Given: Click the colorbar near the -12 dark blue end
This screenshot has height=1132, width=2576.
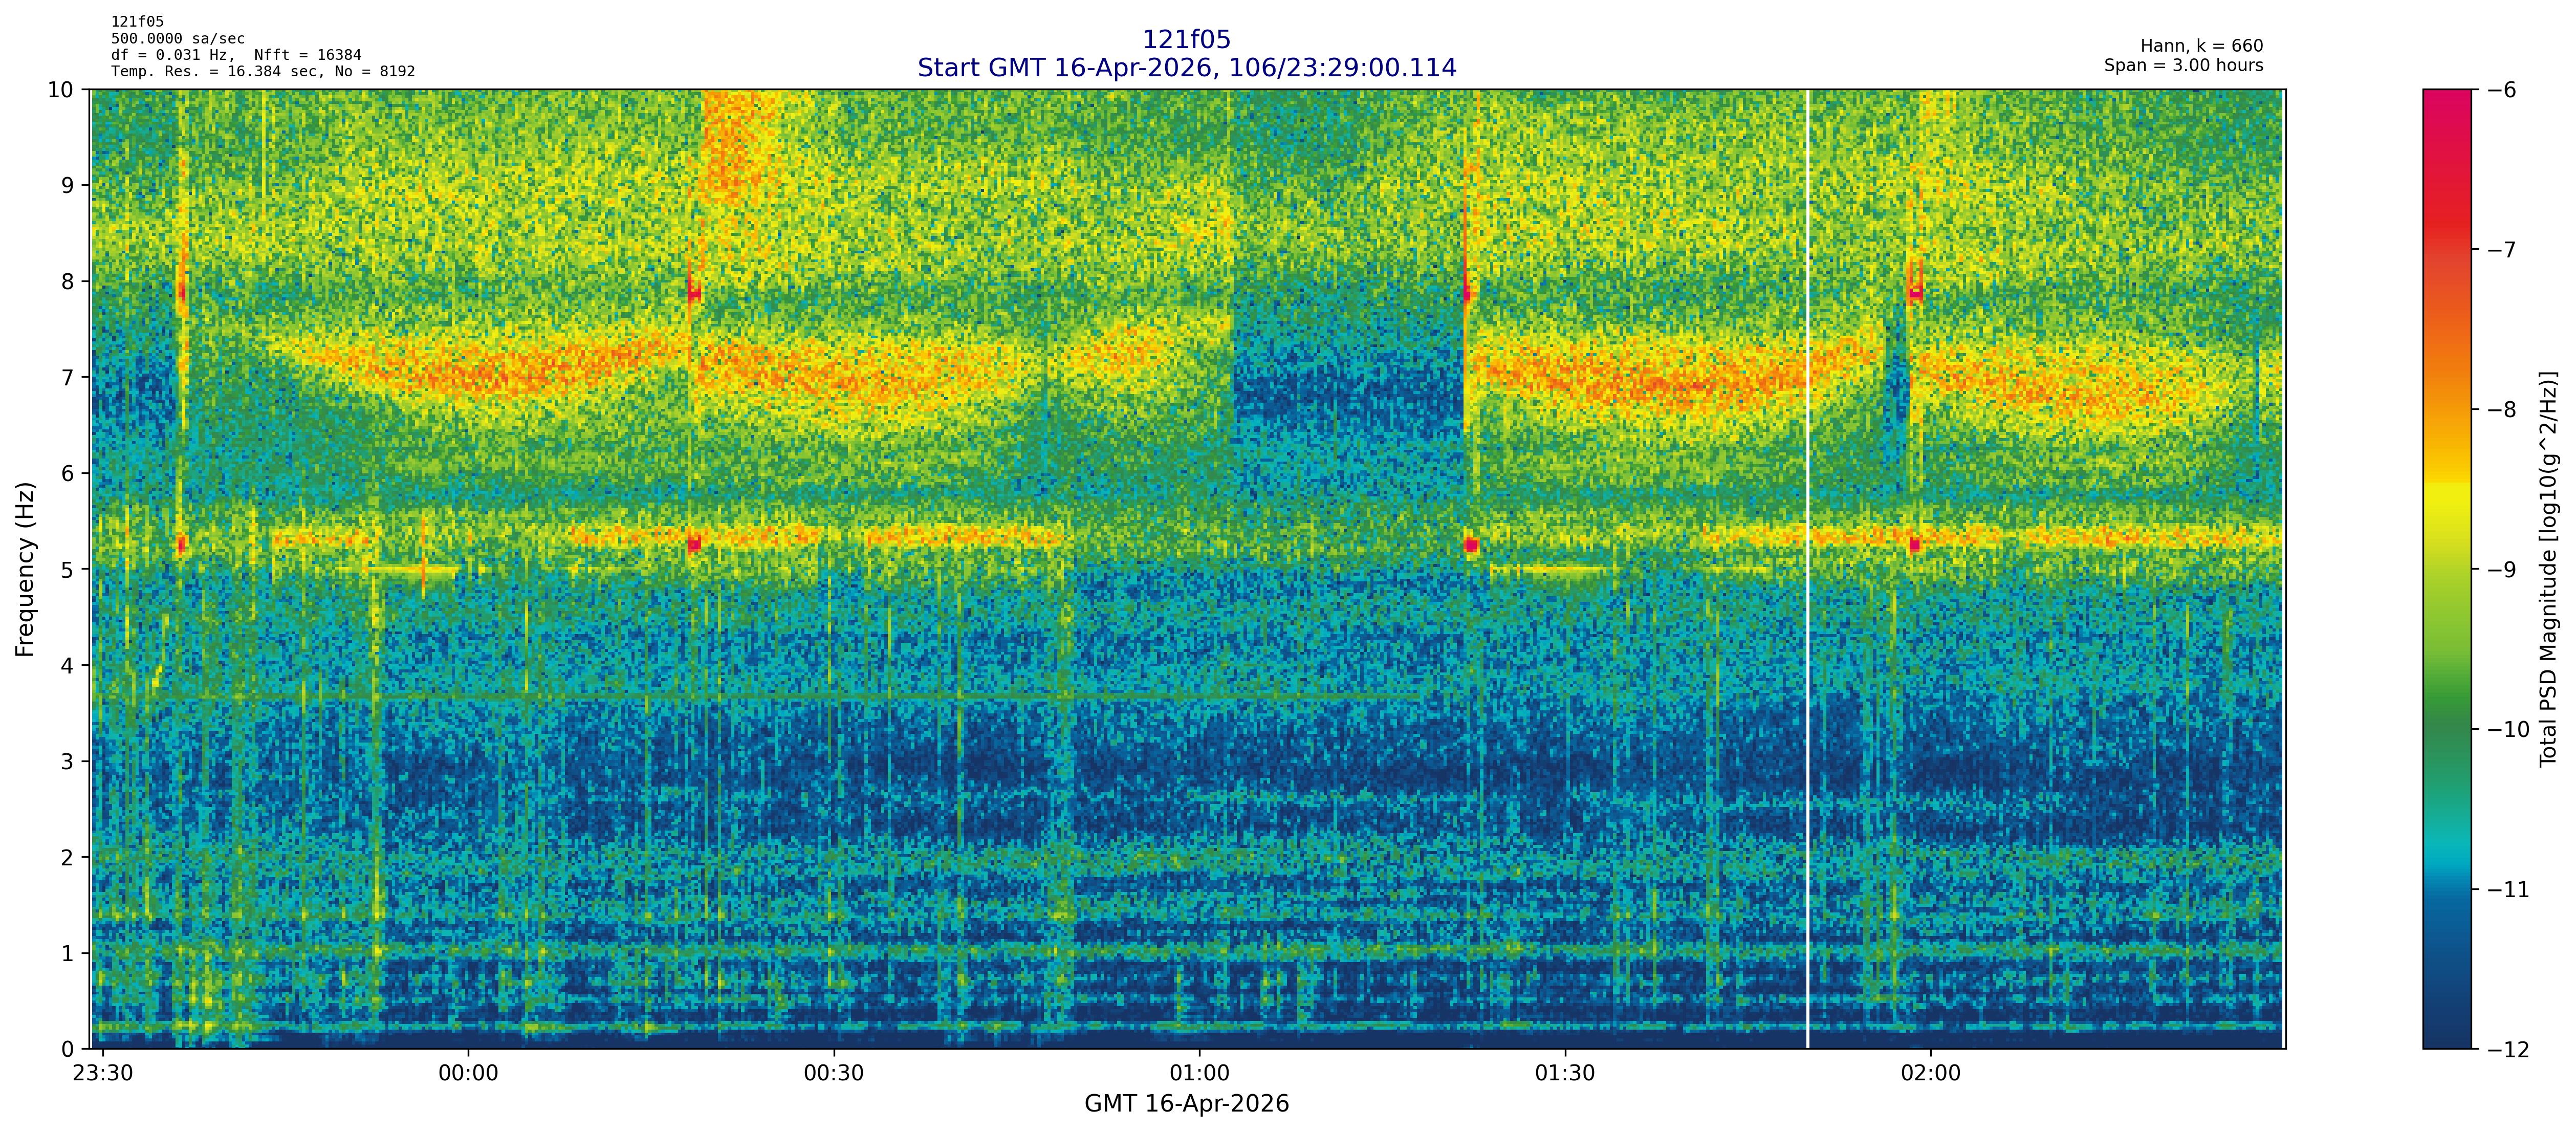Looking at the screenshot, I should pos(2446,1035).
